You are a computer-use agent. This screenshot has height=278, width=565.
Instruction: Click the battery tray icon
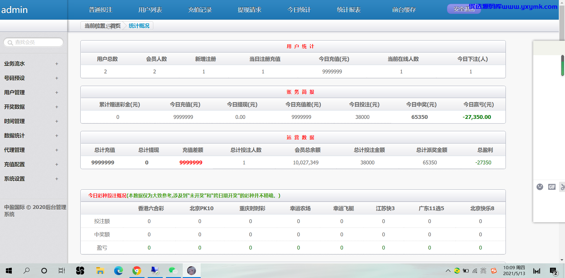click(x=466, y=271)
